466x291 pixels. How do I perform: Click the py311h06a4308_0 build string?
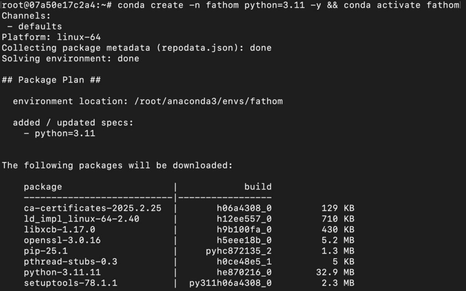point(230,283)
